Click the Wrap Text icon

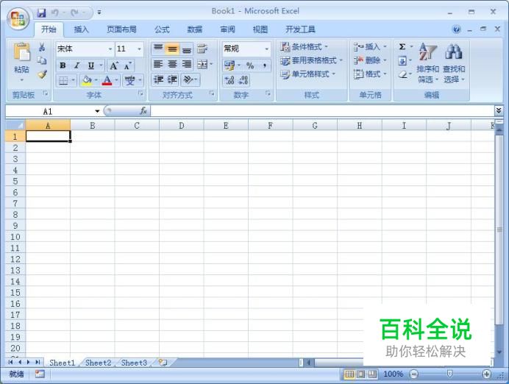(x=202, y=49)
